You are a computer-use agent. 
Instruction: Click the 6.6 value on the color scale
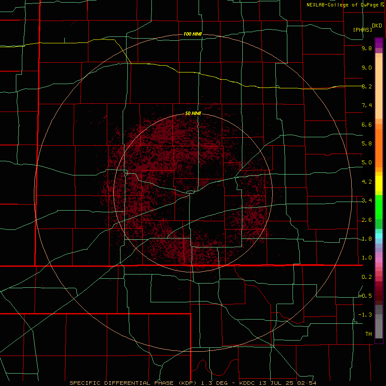[367, 124]
